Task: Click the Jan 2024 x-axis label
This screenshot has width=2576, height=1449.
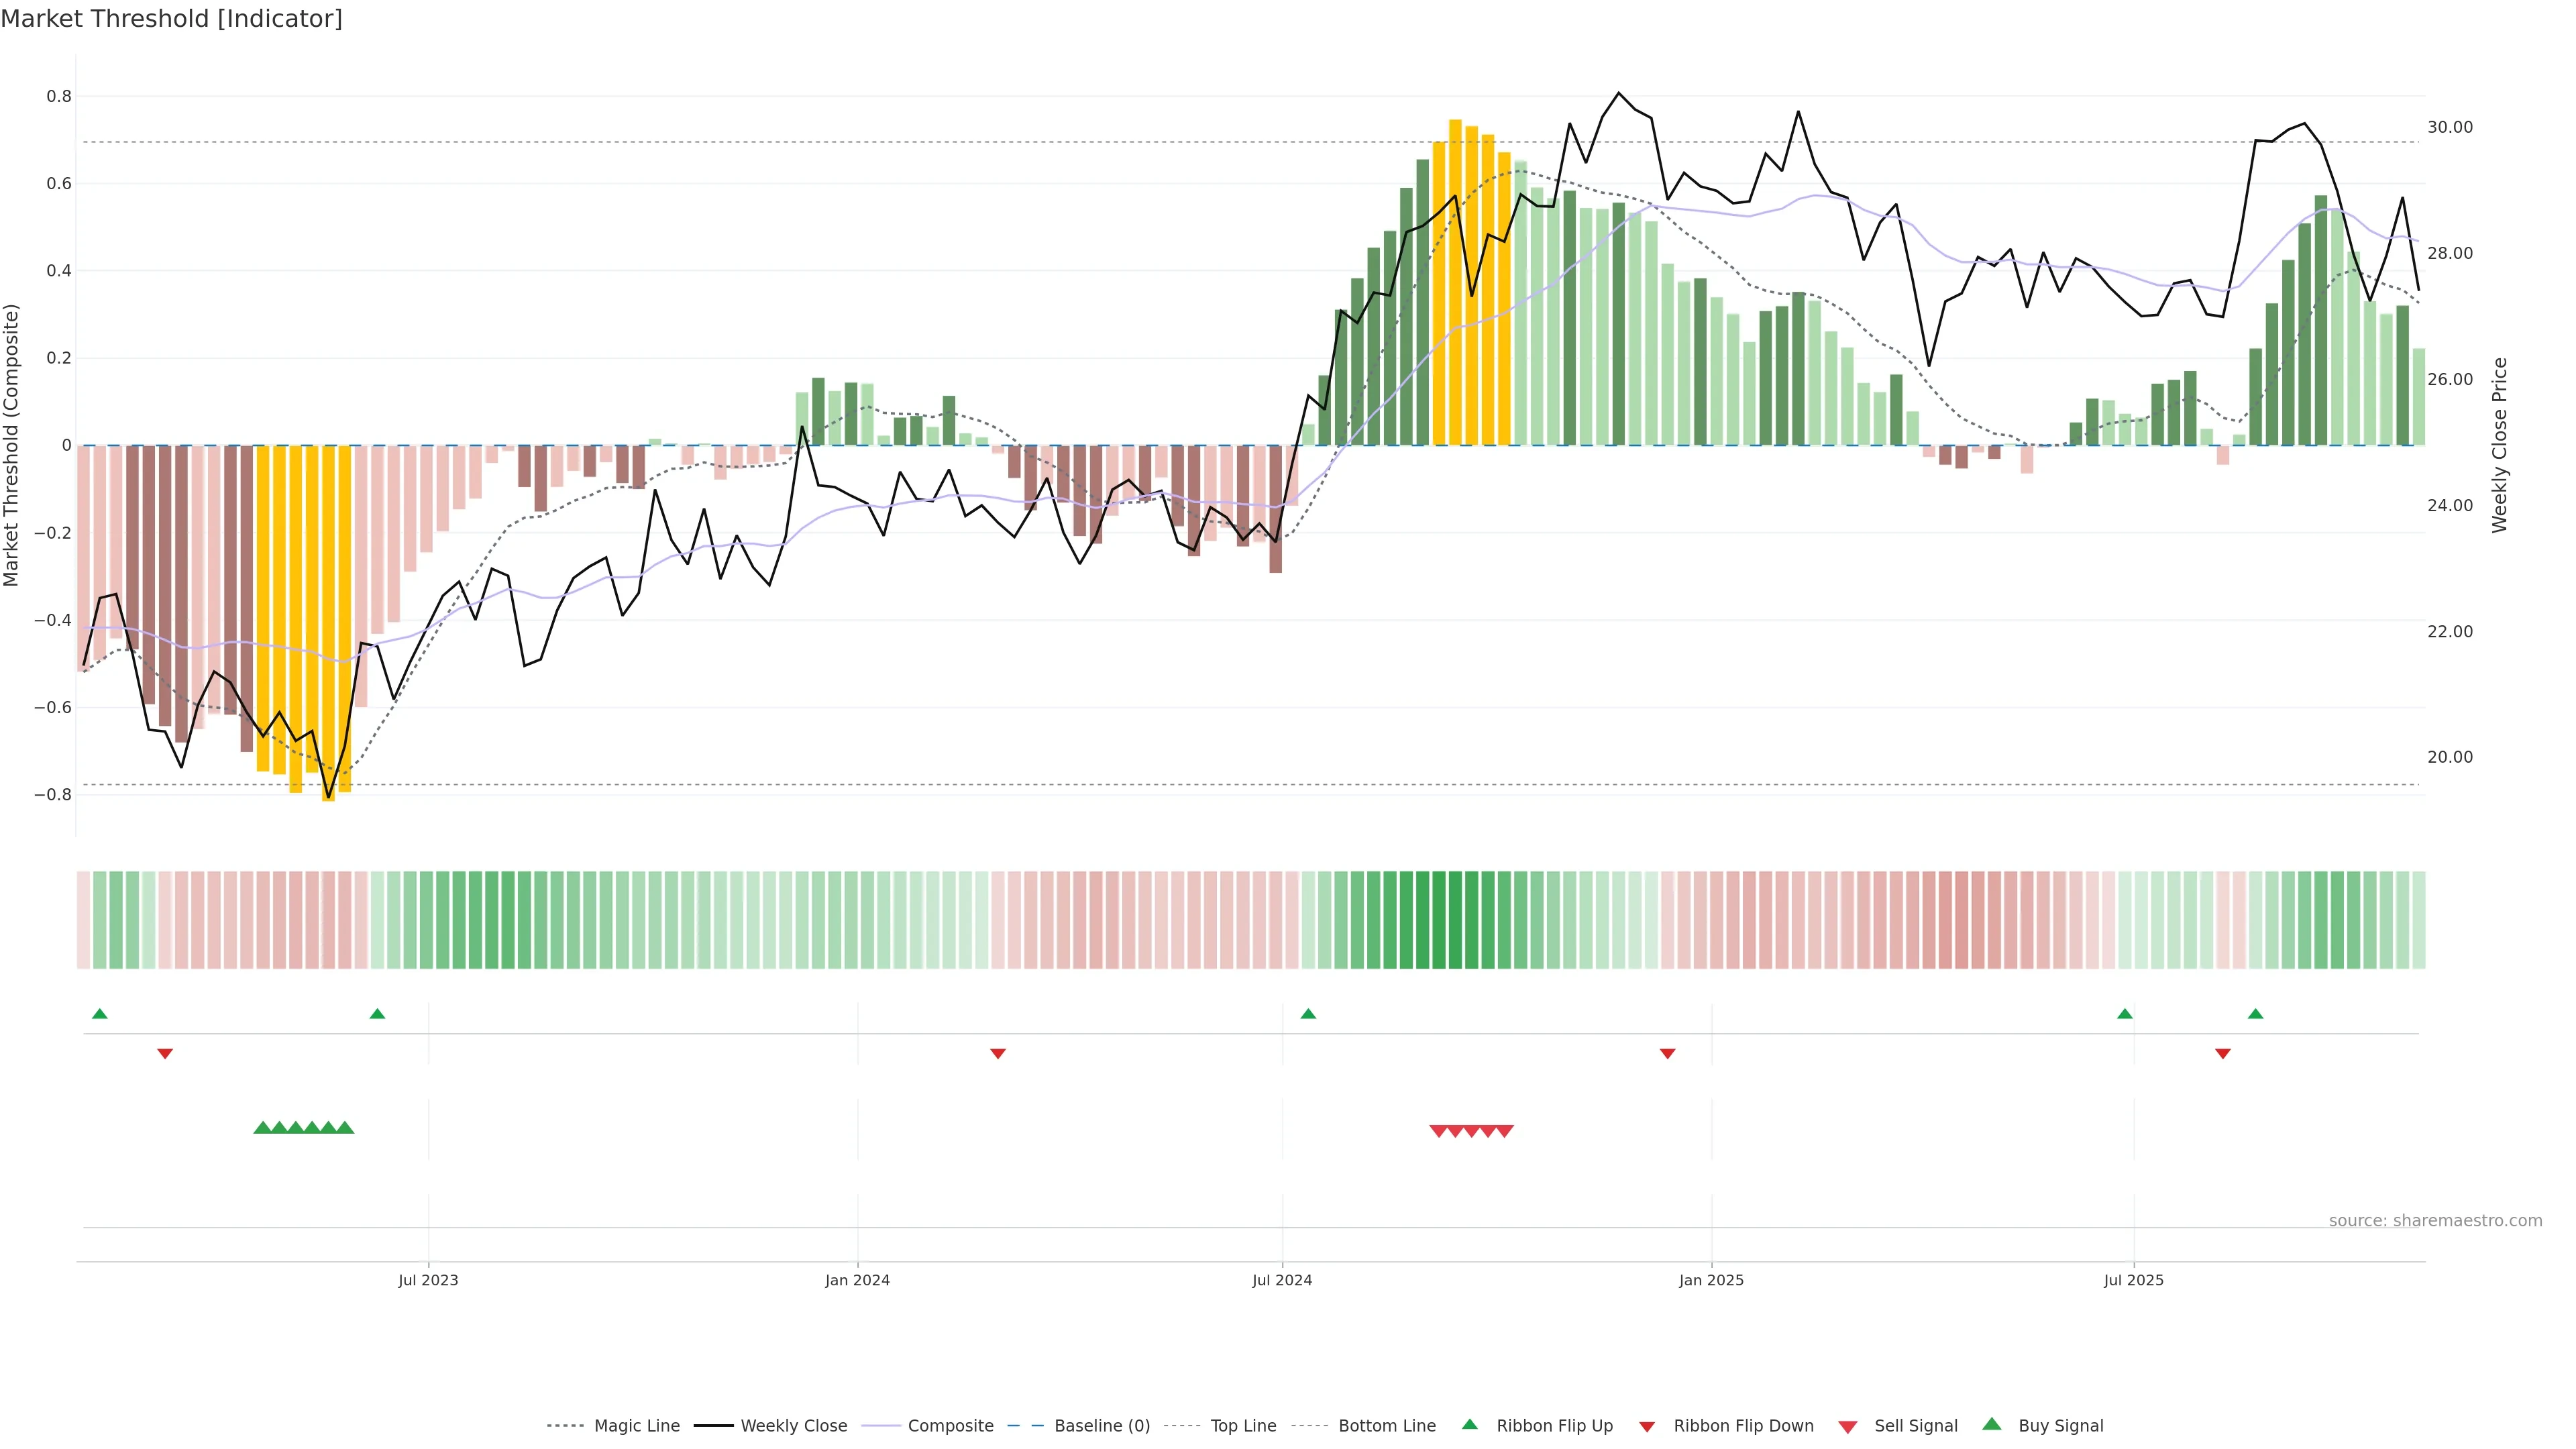Action: point(857,1280)
